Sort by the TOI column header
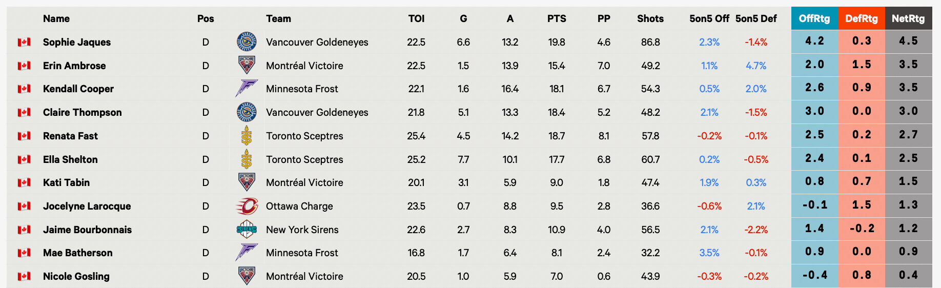941x288 pixels. tap(416, 18)
